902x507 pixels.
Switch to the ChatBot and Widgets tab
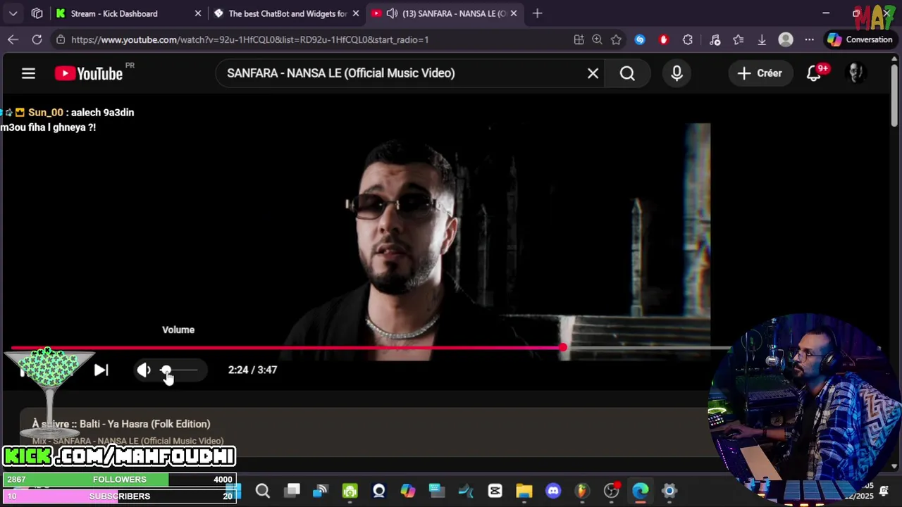pyautogui.click(x=288, y=13)
